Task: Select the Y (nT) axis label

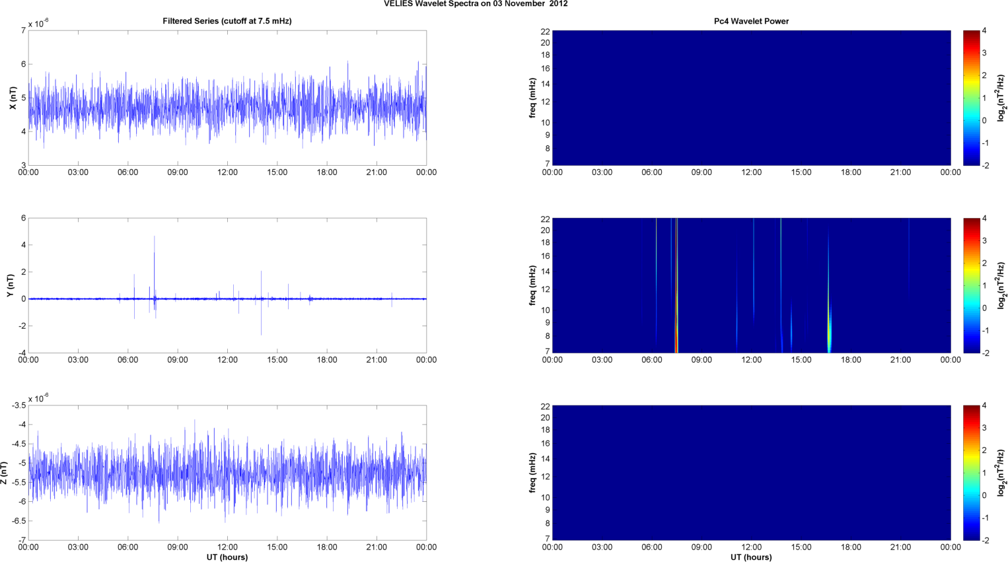Action: pos(11,285)
